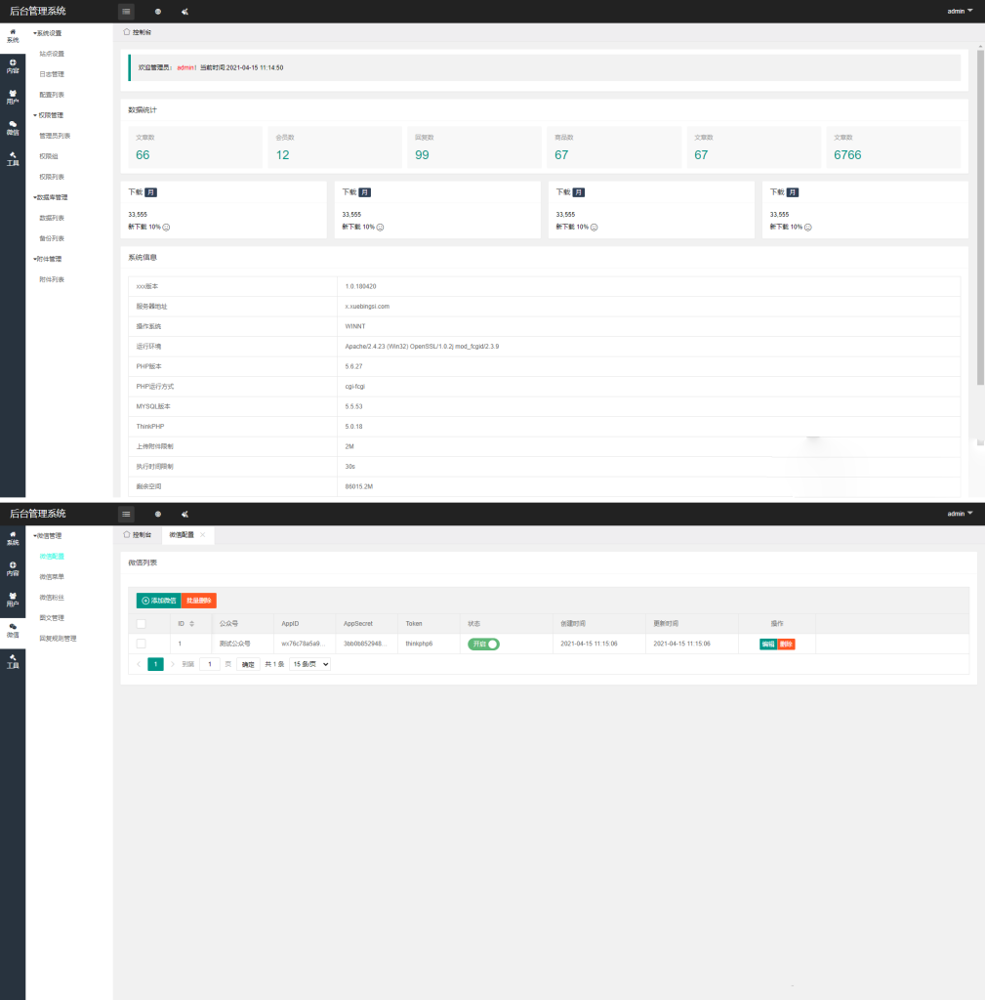This screenshot has width=985, height=1000.
Task: Collapse the 数据库管理 menu group
Action: point(50,197)
